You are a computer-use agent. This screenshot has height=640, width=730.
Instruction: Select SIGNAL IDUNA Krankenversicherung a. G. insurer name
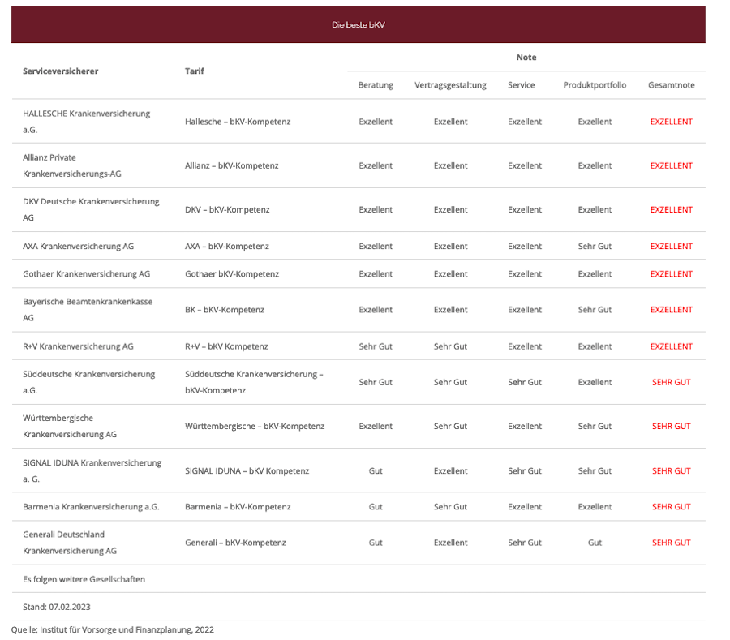coord(92,470)
